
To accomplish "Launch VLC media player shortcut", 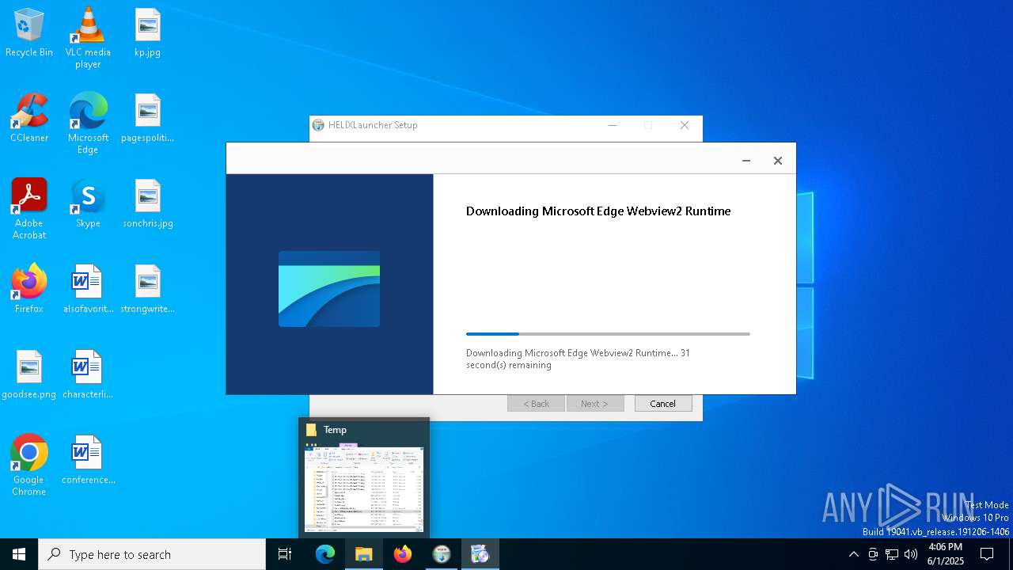I will [x=88, y=37].
